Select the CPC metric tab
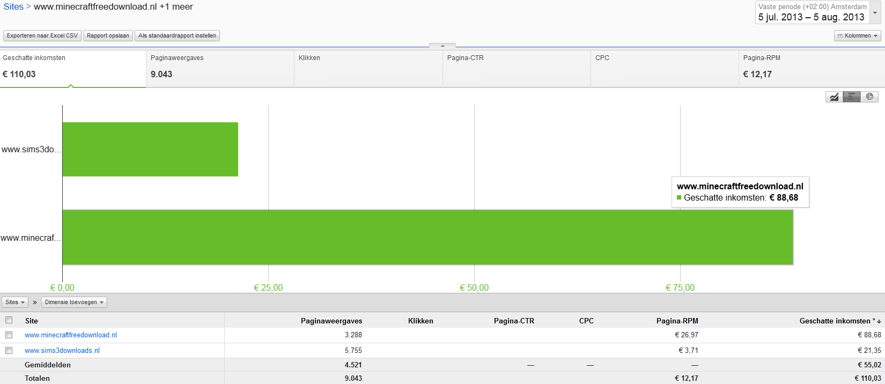 click(x=665, y=69)
